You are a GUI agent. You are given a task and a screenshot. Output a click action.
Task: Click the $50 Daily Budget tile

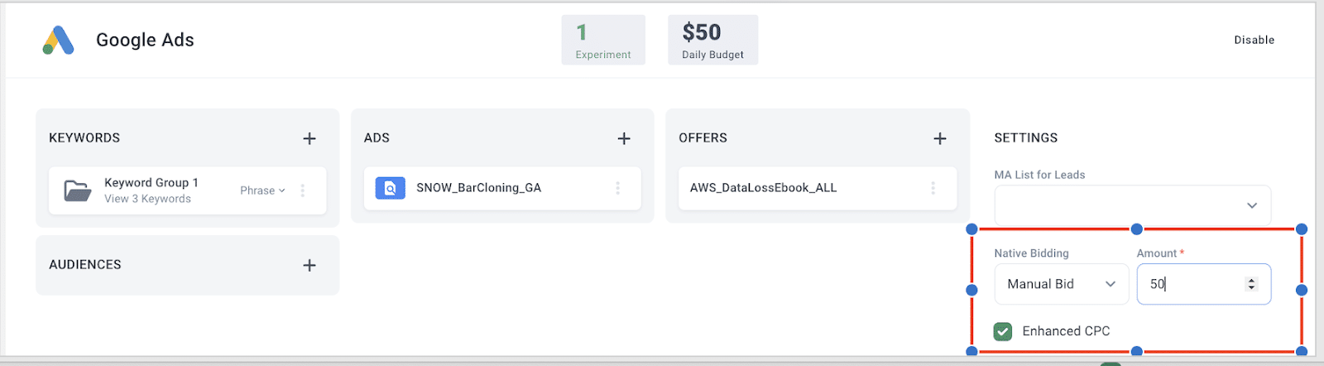tap(712, 40)
